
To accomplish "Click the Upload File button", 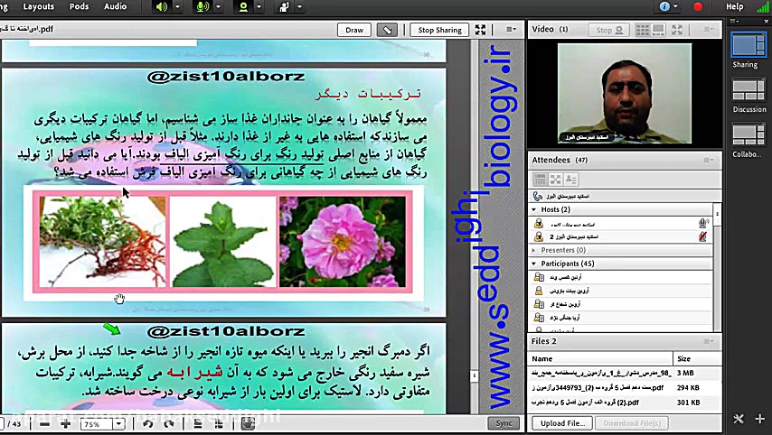I will click(x=563, y=423).
